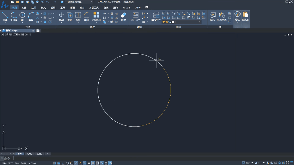Toggle polar tracking in status bar
This screenshot has width=294, height=165.
tap(67, 163)
